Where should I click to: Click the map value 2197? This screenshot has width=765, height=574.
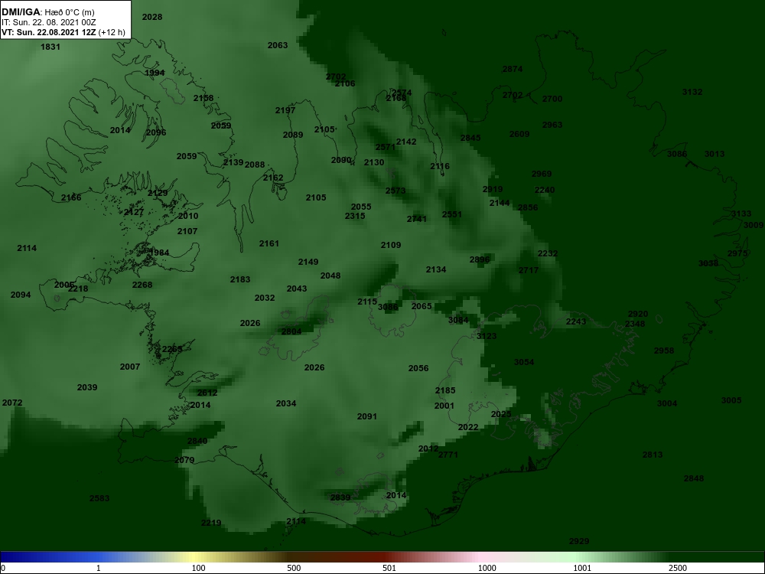(285, 110)
